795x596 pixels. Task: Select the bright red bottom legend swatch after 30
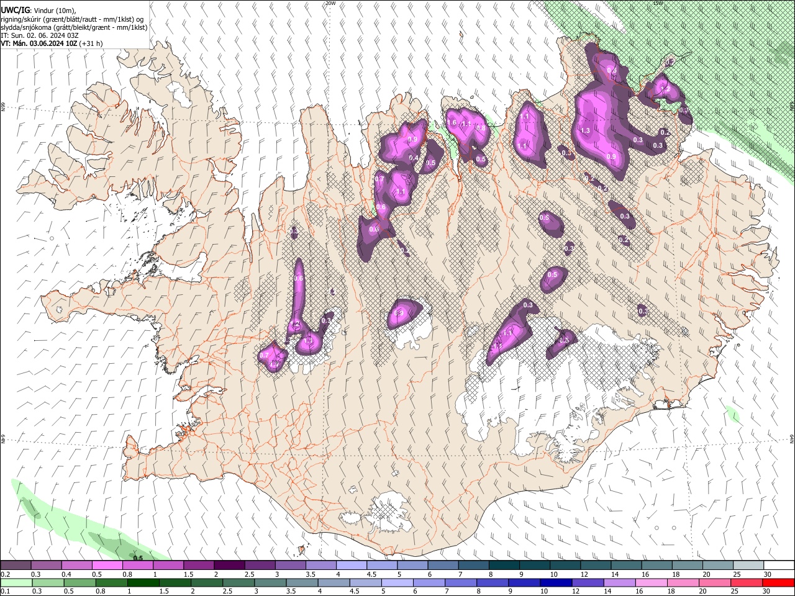(x=778, y=582)
